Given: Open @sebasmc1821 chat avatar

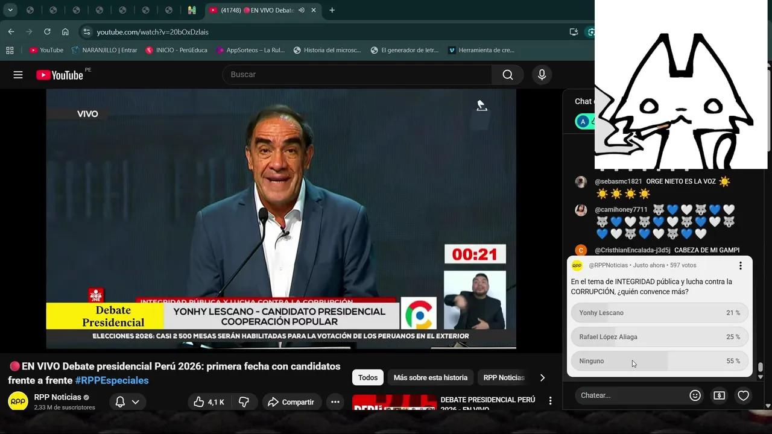Looking at the screenshot, I should point(581,182).
